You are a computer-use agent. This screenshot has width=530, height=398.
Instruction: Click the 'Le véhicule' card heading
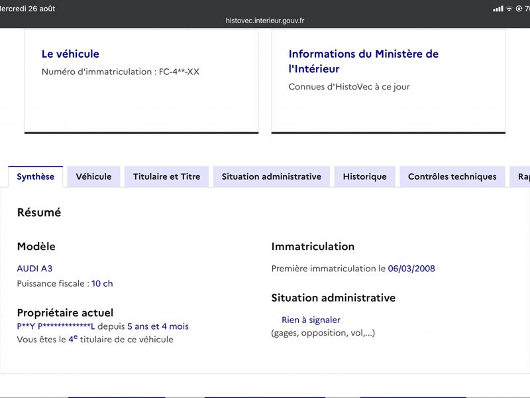[70, 54]
